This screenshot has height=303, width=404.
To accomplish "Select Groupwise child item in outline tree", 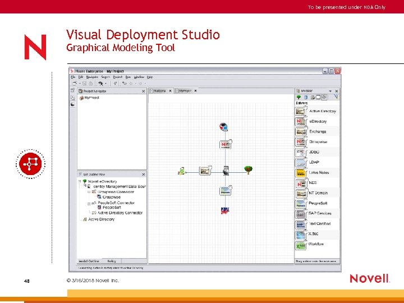I will pos(111,197).
